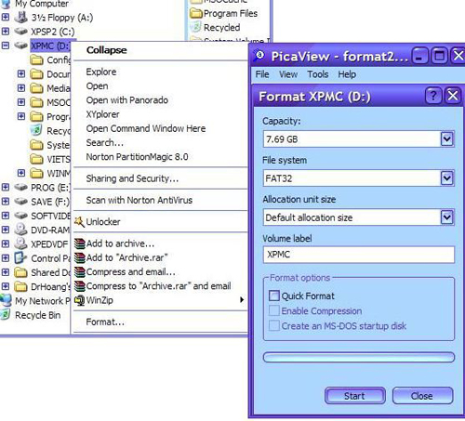The width and height of the screenshot is (465, 421).
Task: Expand the DVD-RAM drive node
Action: [6, 230]
